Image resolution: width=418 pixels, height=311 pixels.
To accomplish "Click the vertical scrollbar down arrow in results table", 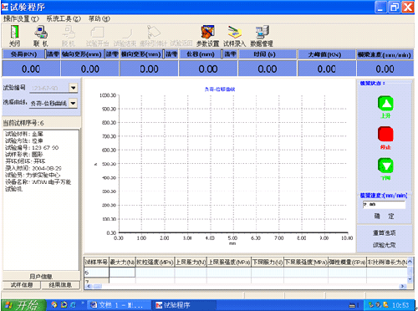I will 410,279.
